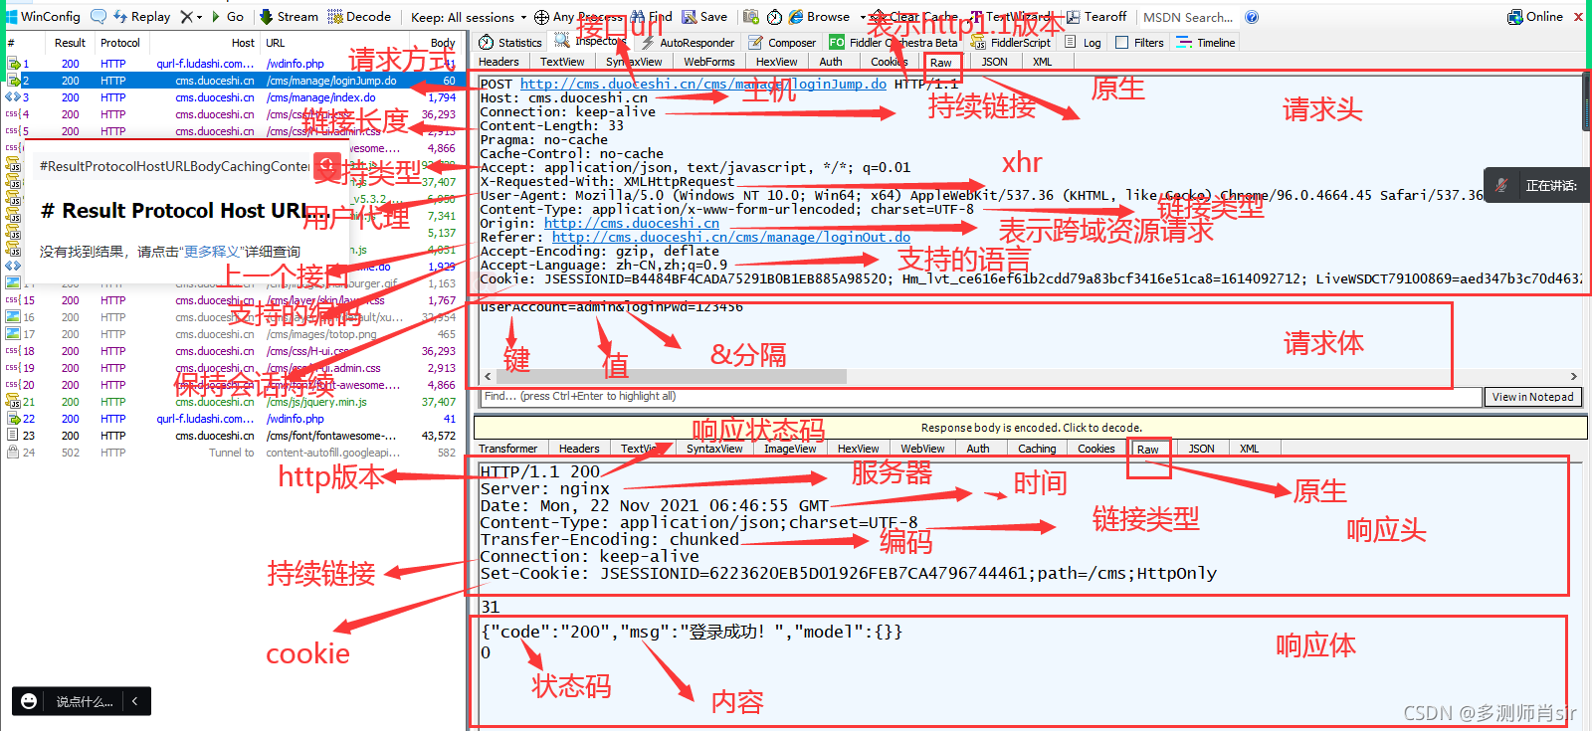Select session 24 Tunnel to row
The height and width of the screenshot is (731, 1592).
pos(233,453)
